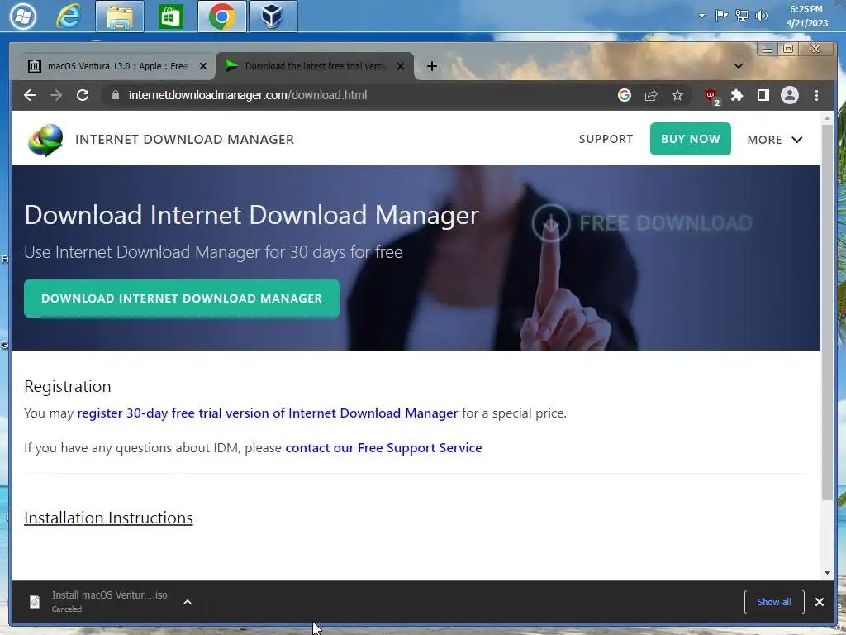Click the BUY NOW button

[690, 139]
